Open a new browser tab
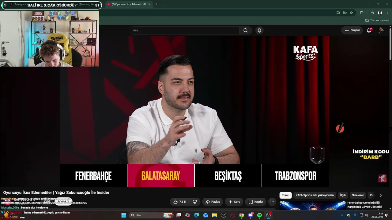 click(x=156, y=4)
